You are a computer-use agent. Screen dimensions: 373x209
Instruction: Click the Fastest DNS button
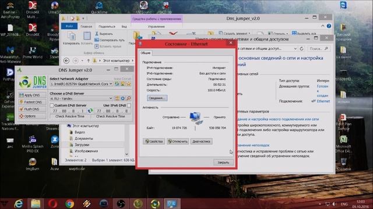point(32,102)
